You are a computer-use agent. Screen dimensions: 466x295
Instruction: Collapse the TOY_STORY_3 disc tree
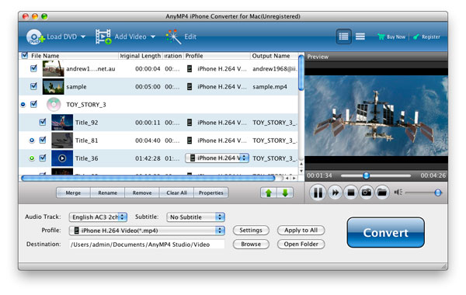point(23,105)
